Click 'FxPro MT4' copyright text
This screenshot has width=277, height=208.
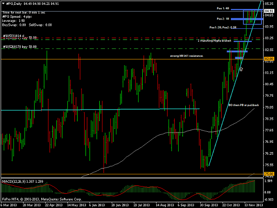pos(42,199)
